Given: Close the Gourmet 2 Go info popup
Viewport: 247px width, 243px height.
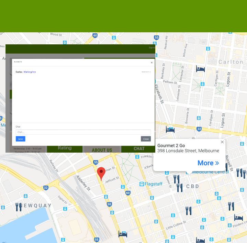Looking at the screenshot, I should click(x=222, y=142).
